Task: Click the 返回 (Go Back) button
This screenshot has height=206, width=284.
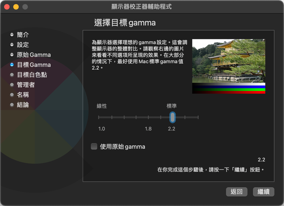Action: tap(237, 191)
